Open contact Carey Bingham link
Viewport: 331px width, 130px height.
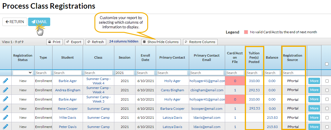(x=172, y=90)
